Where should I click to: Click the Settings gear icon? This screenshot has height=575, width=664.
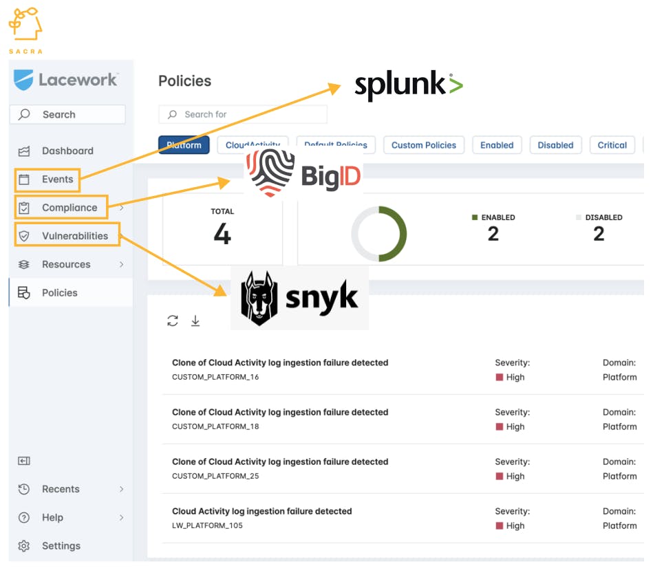pyautogui.click(x=24, y=546)
